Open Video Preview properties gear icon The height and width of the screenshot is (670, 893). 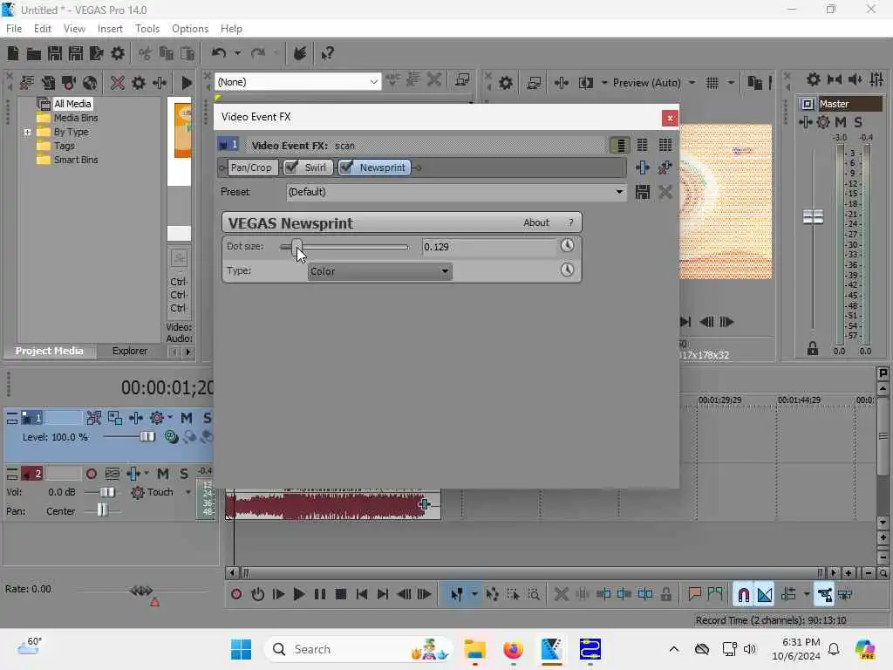[x=505, y=83]
